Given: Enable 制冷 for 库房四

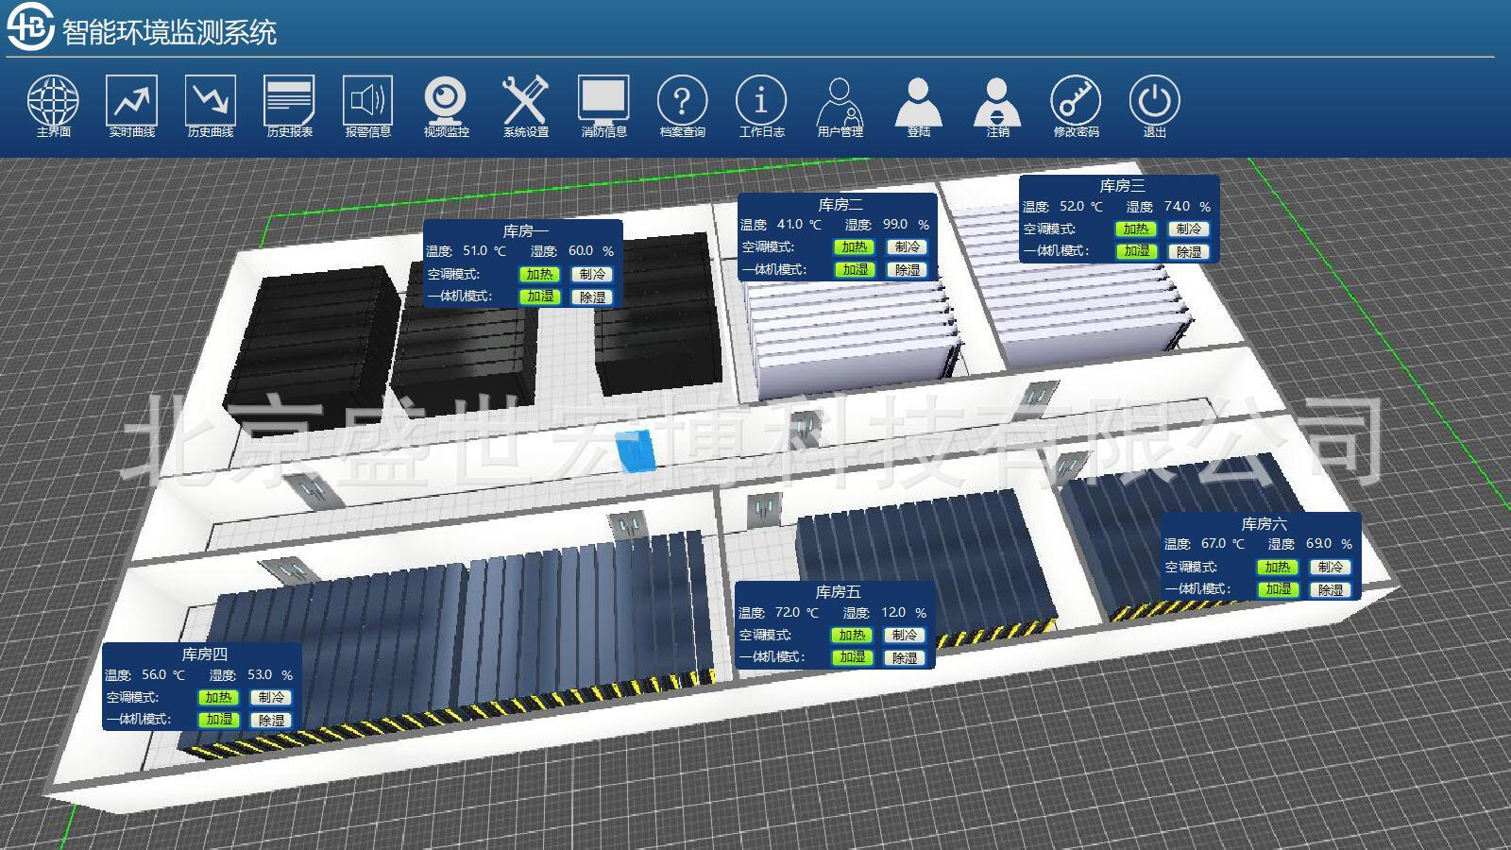Looking at the screenshot, I should pyautogui.click(x=272, y=697).
